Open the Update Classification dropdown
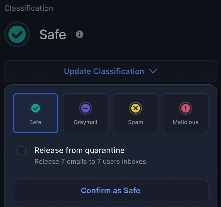 pyautogui.click(x=110, y=71)
